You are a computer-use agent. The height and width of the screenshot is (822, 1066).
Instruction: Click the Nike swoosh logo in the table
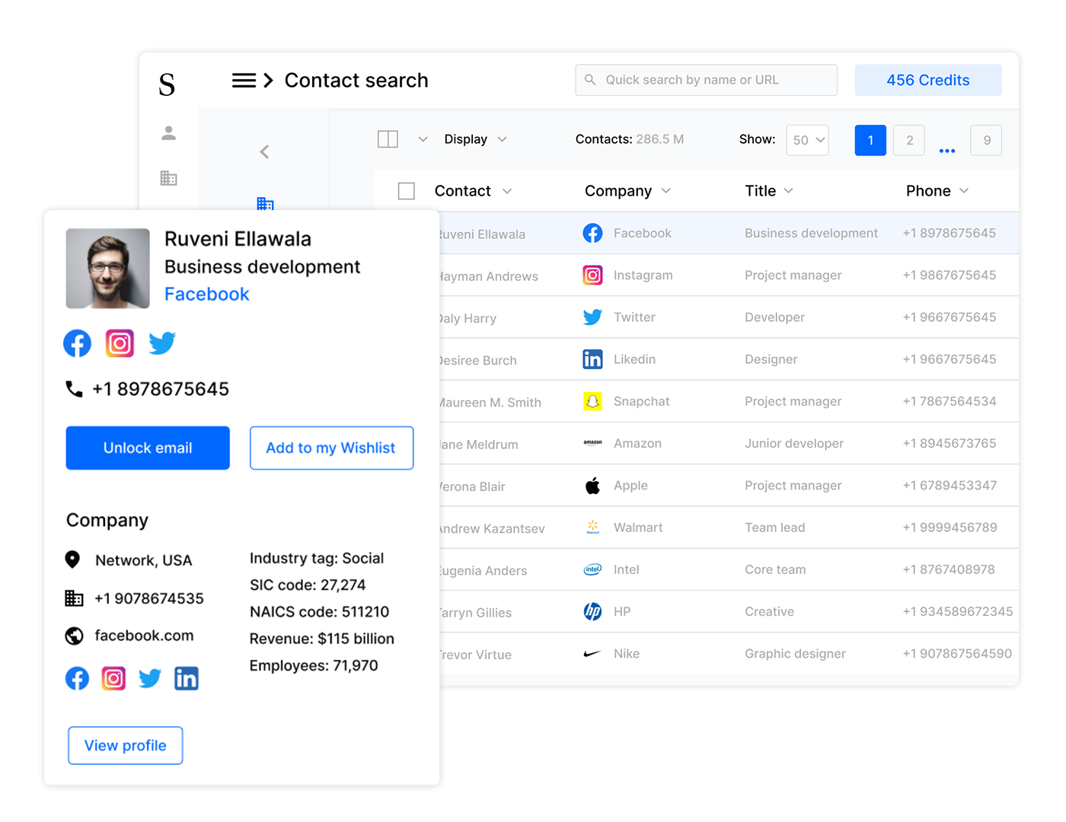click(x=592, y=653)
